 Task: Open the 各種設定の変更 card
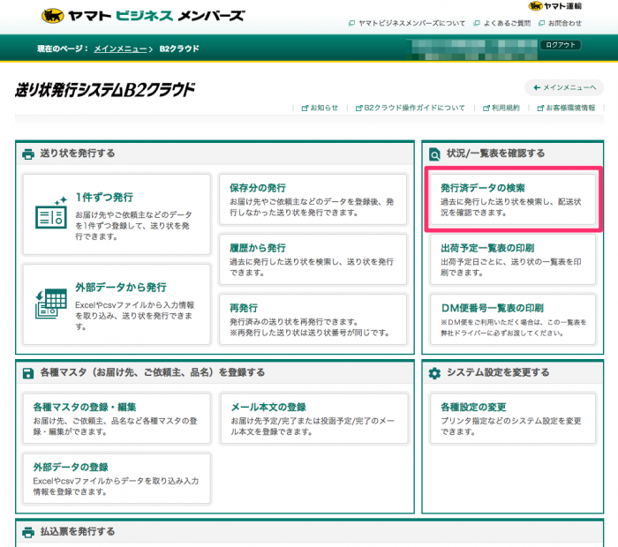click(x=513, y=418)
